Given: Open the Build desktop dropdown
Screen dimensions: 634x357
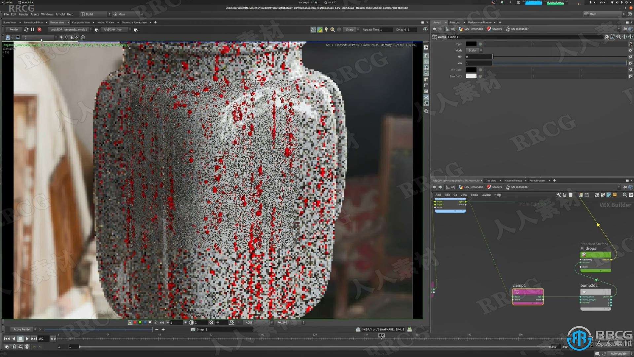Looking at the screenshot, I should 95,14.
